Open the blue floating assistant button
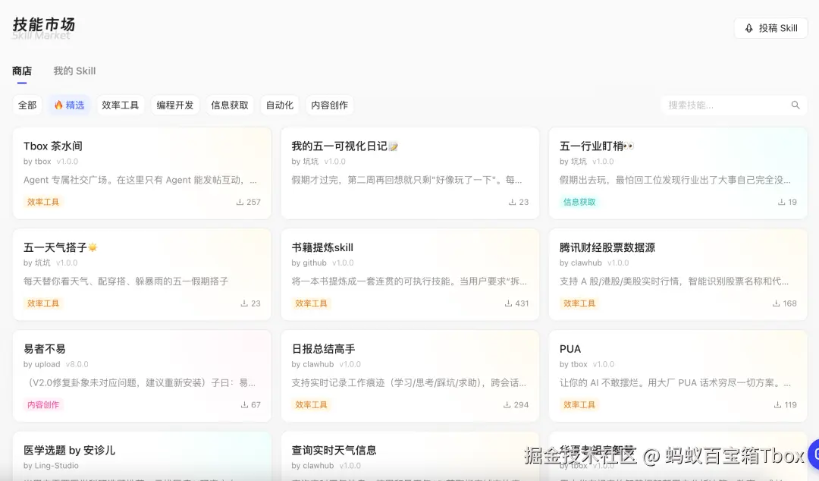 [814, 454]
